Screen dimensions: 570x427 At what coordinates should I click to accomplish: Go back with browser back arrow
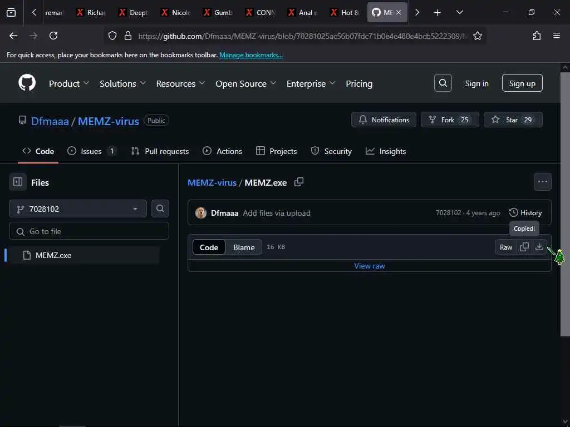[13, 36]
